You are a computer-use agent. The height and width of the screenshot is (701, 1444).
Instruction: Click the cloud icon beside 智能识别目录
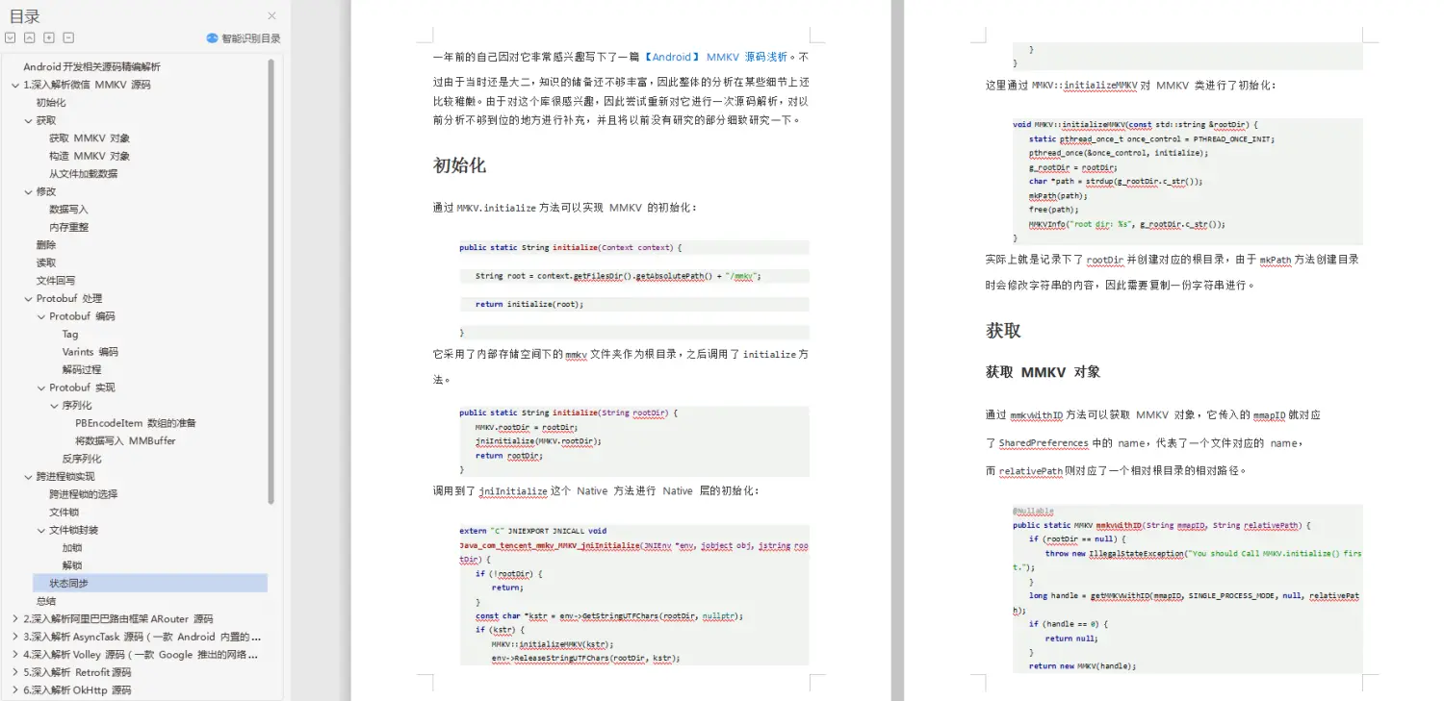[x=213, y=38]
